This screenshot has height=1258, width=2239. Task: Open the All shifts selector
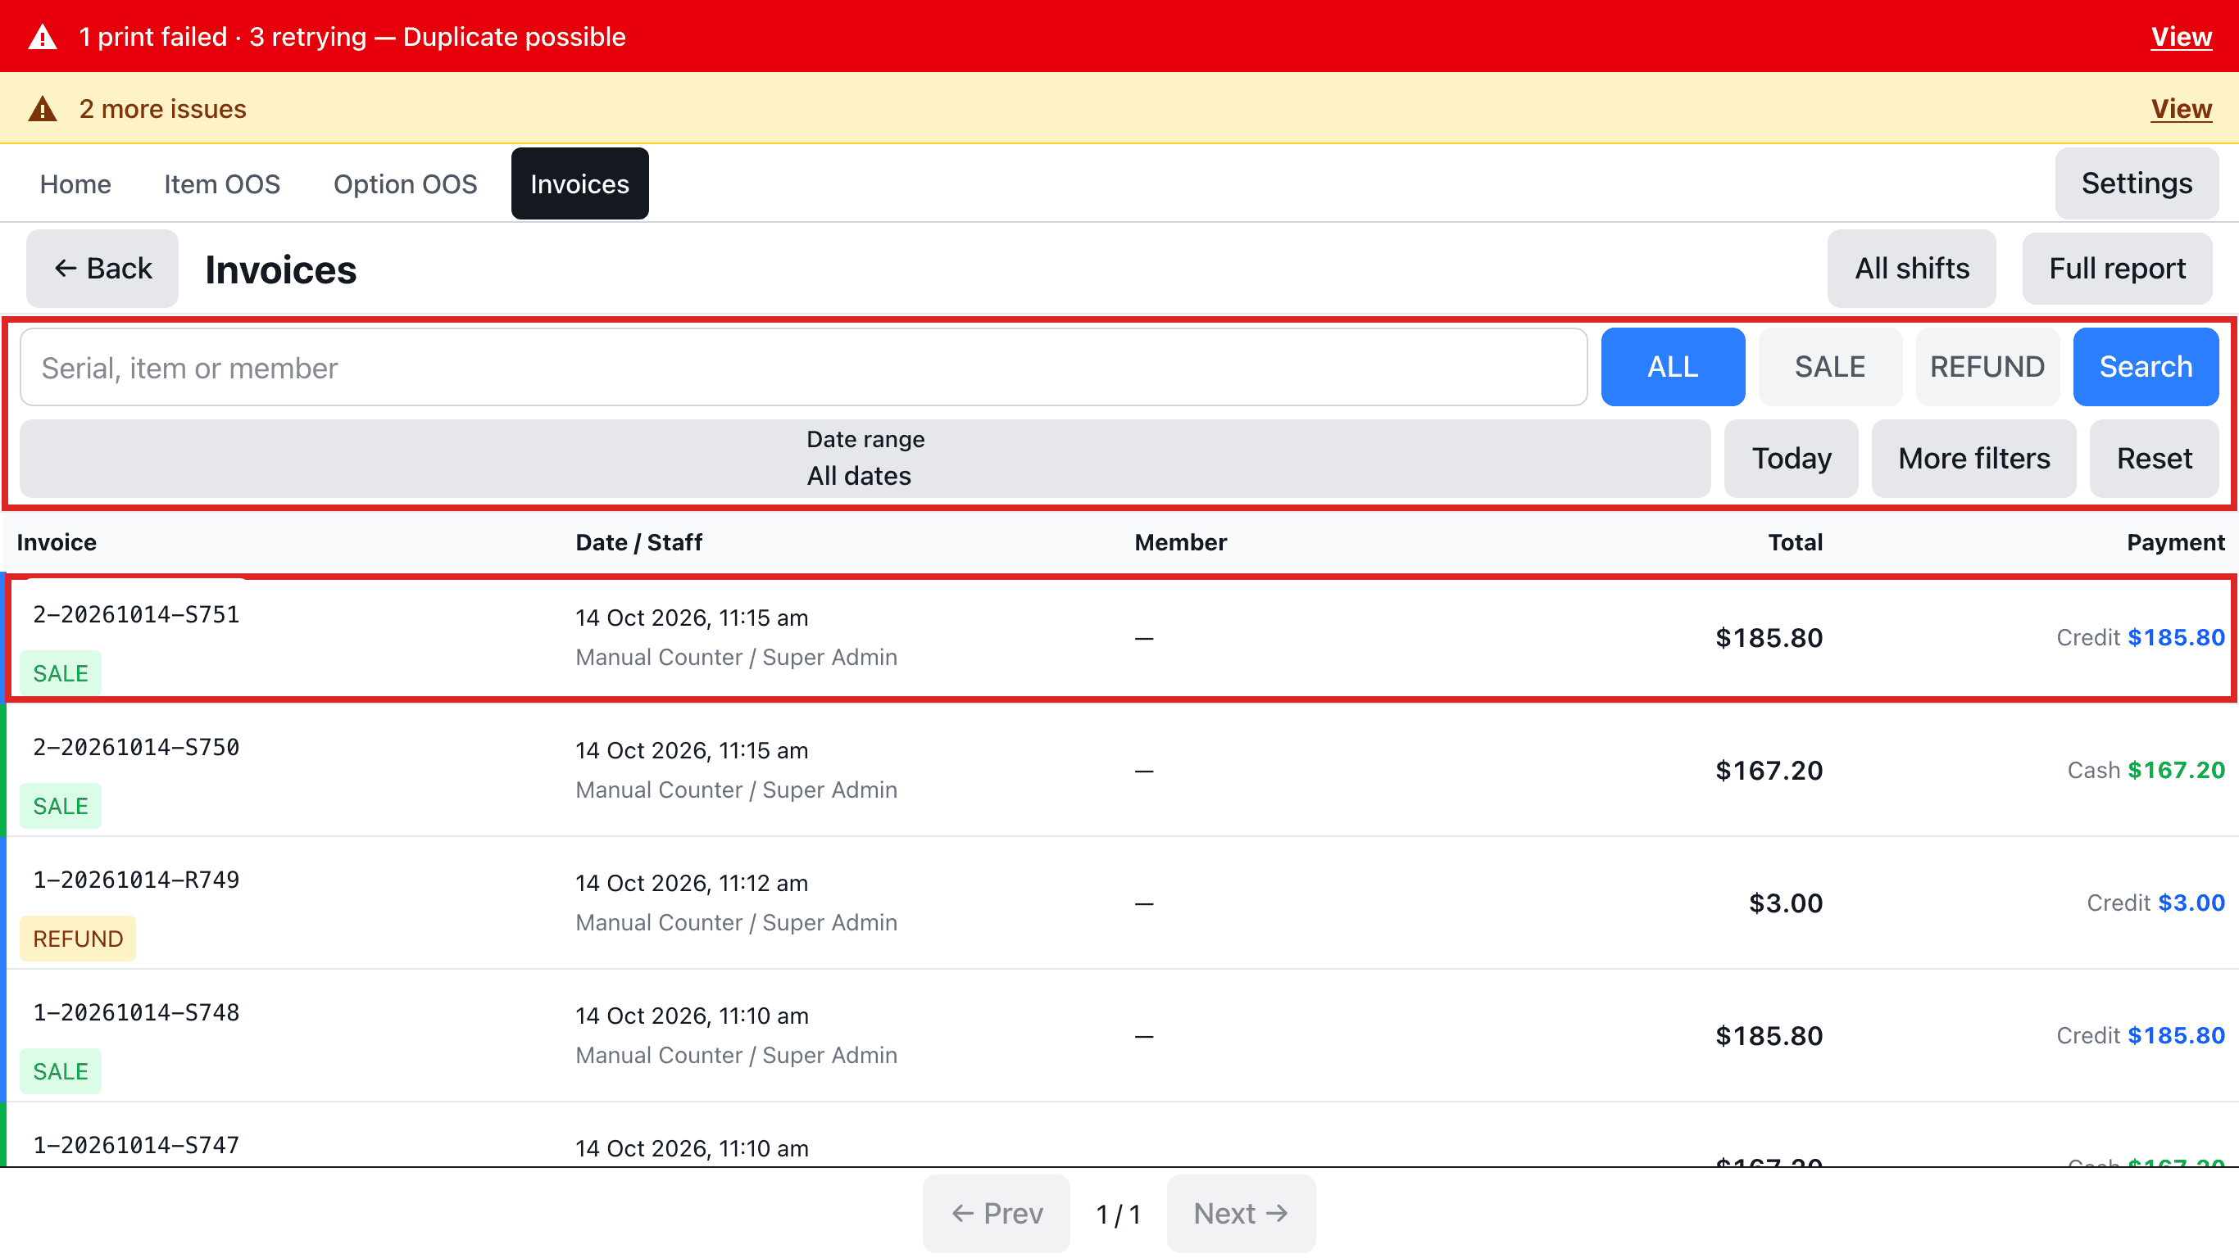click(x=1911, y=269)
